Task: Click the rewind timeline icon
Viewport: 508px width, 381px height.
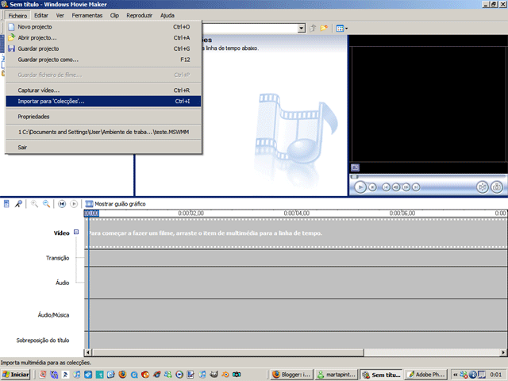Action: tap(62, 204)
